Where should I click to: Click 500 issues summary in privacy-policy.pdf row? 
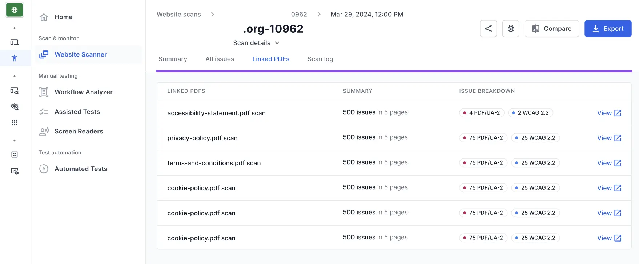(375, 137)
